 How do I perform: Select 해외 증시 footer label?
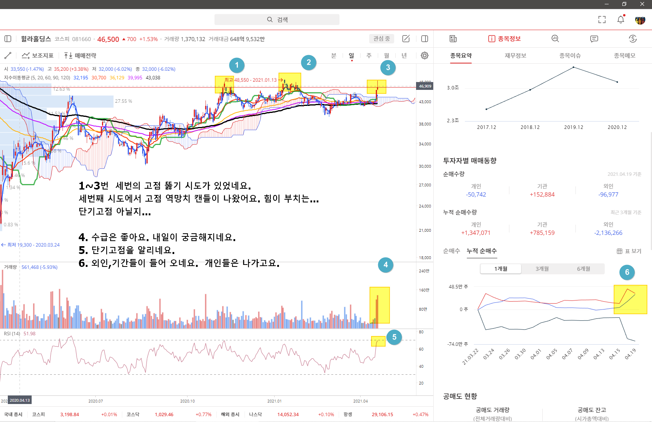pos(230,415)
